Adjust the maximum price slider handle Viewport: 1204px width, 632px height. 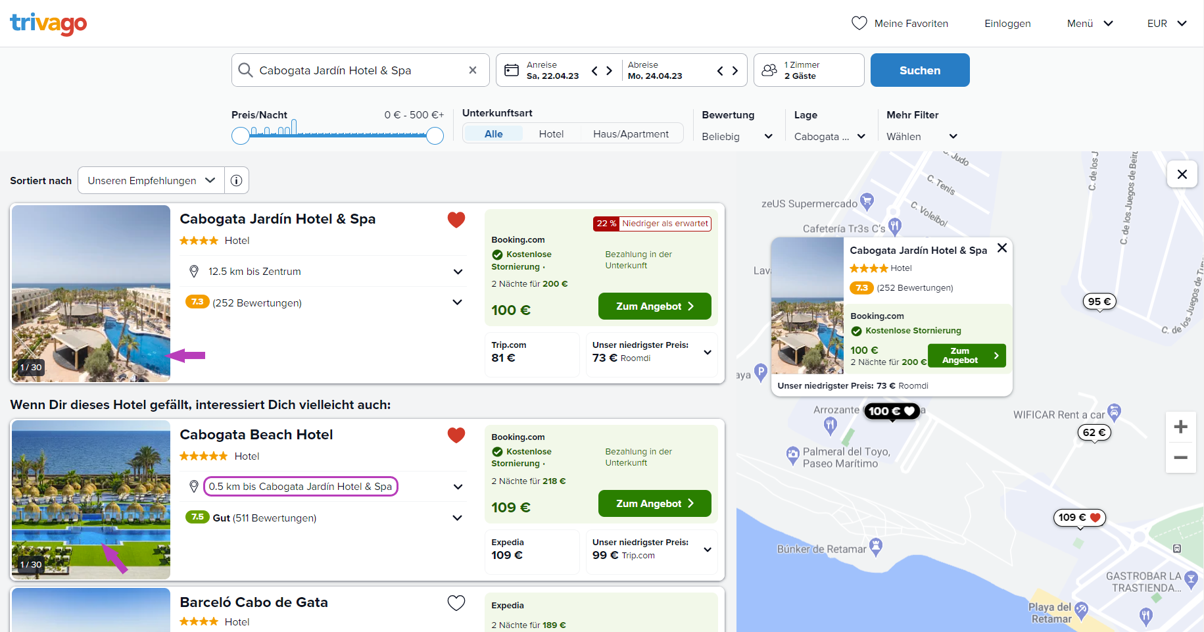[435, 135]
